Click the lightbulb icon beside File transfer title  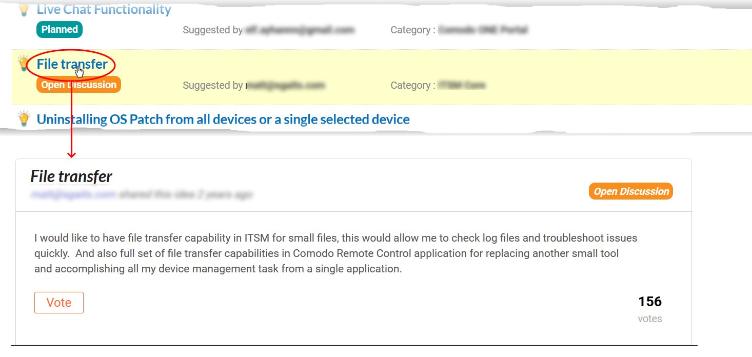click(24, 64)
